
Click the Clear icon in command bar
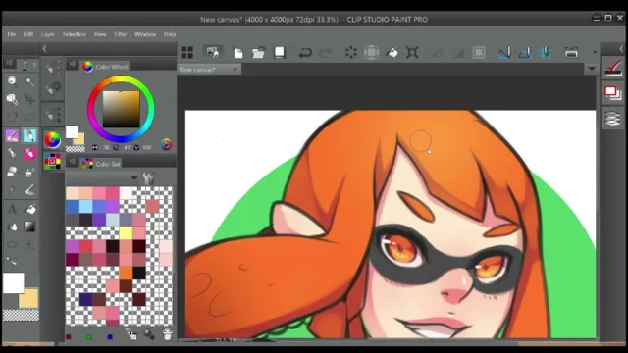pos(351,52)
